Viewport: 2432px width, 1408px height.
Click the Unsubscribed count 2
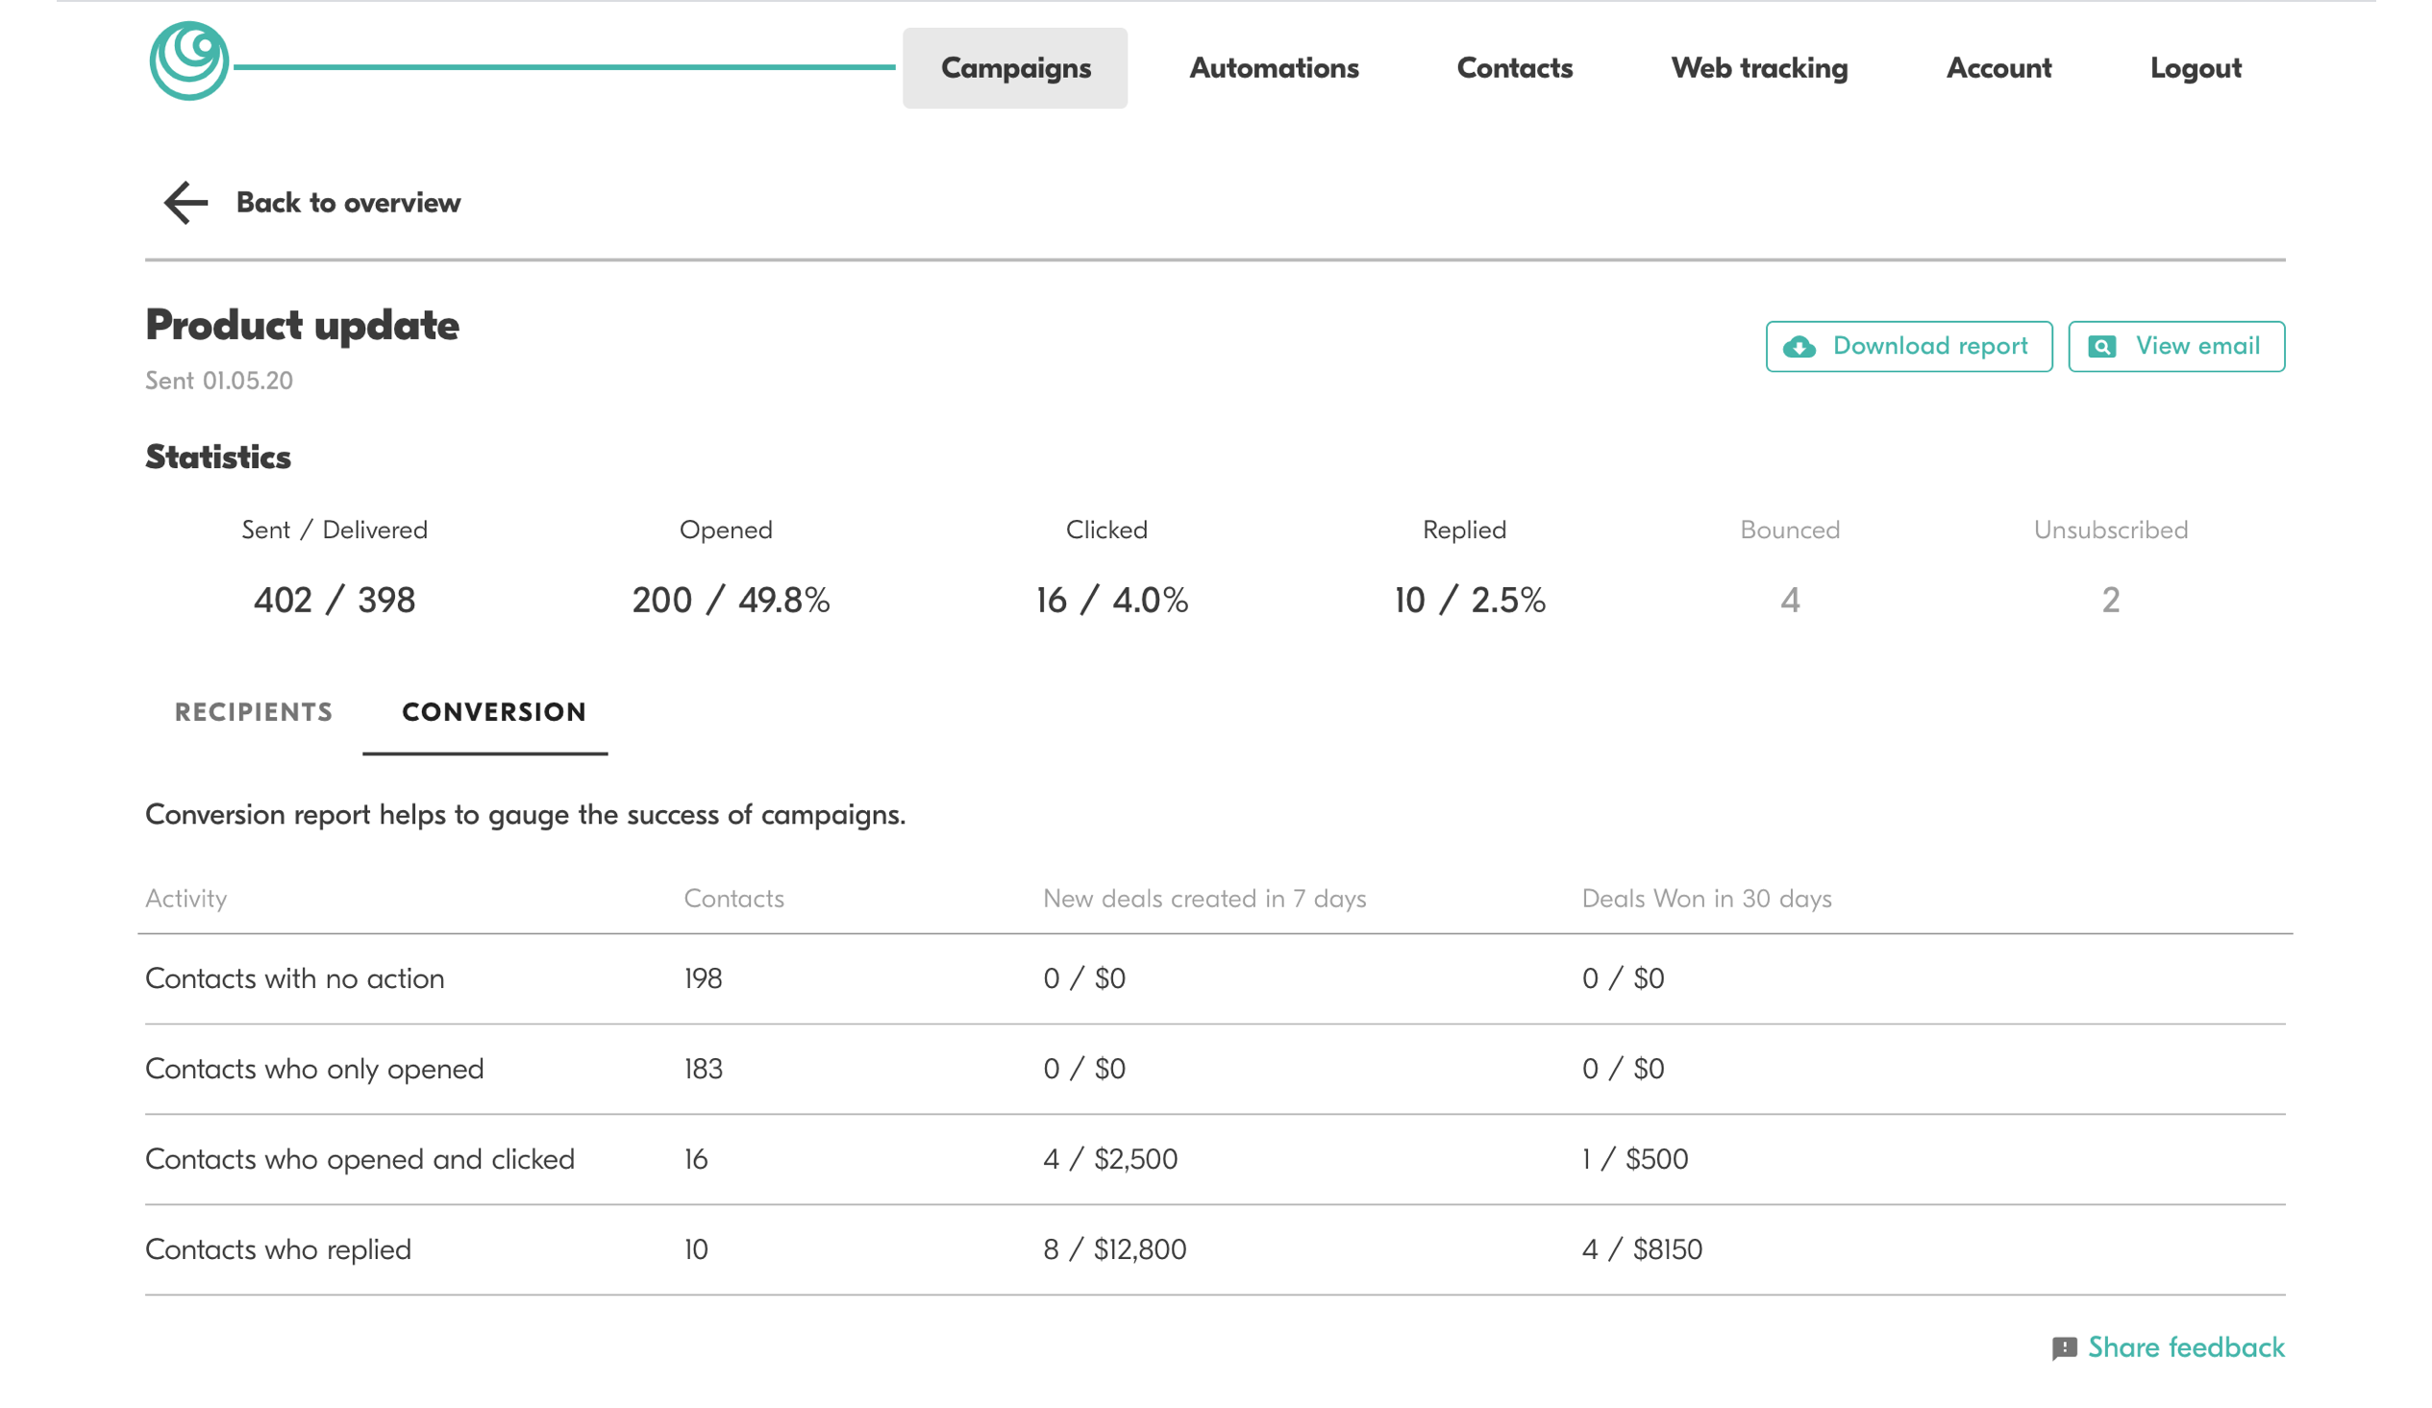point(2110,601)
